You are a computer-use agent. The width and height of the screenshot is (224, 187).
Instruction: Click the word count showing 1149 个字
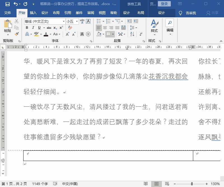click(40, 184)
